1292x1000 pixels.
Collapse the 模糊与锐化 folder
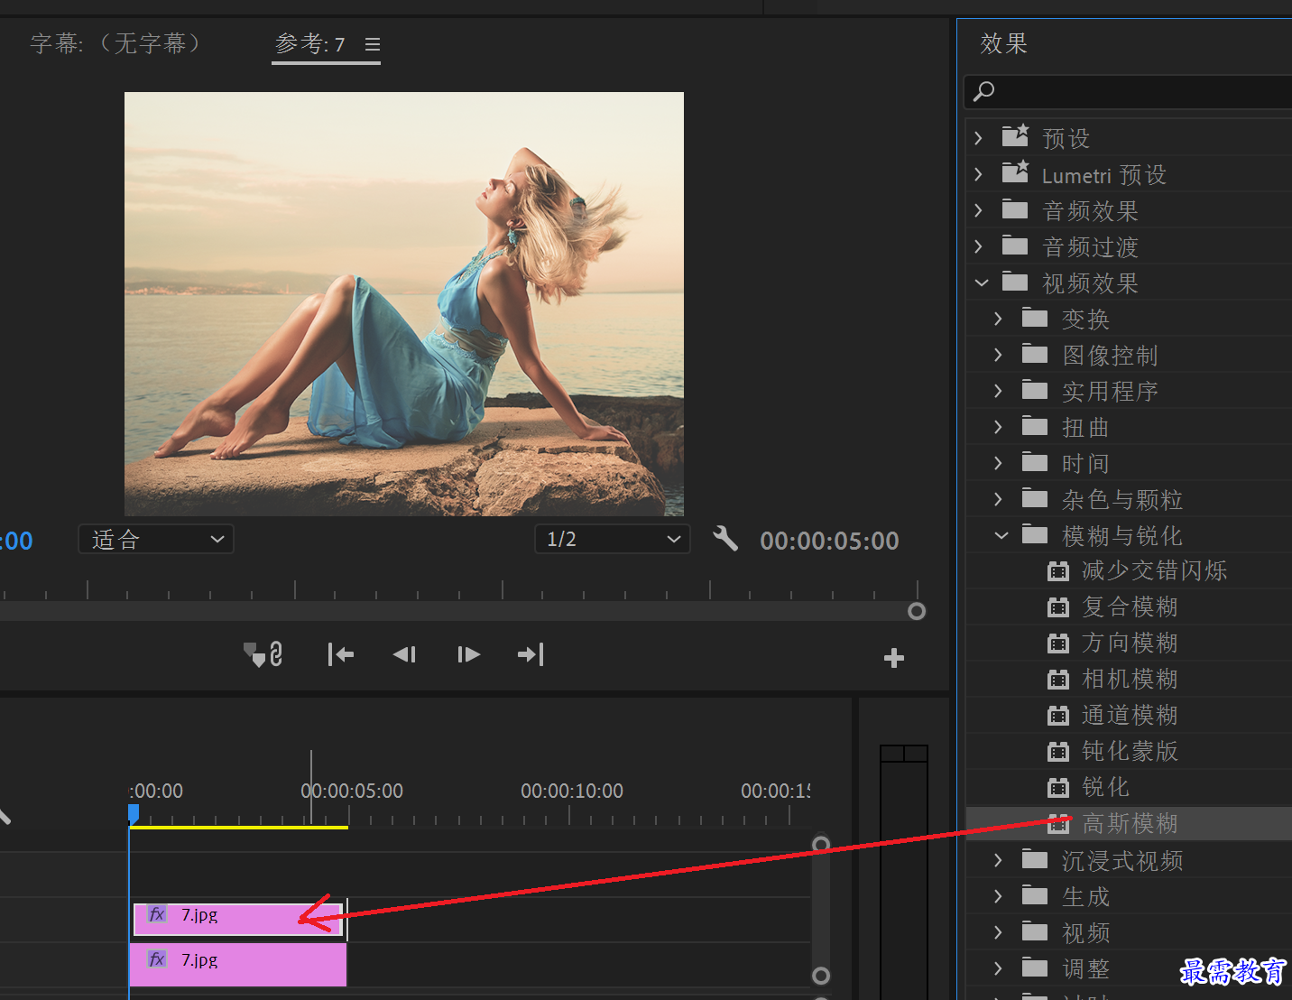(x=1001, y=535)
